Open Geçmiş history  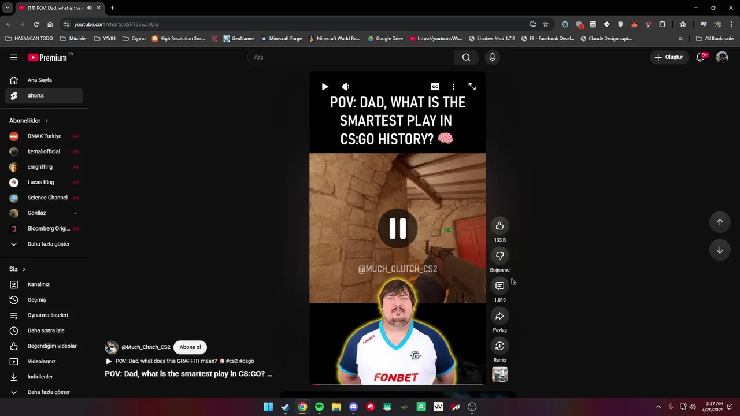44,300
